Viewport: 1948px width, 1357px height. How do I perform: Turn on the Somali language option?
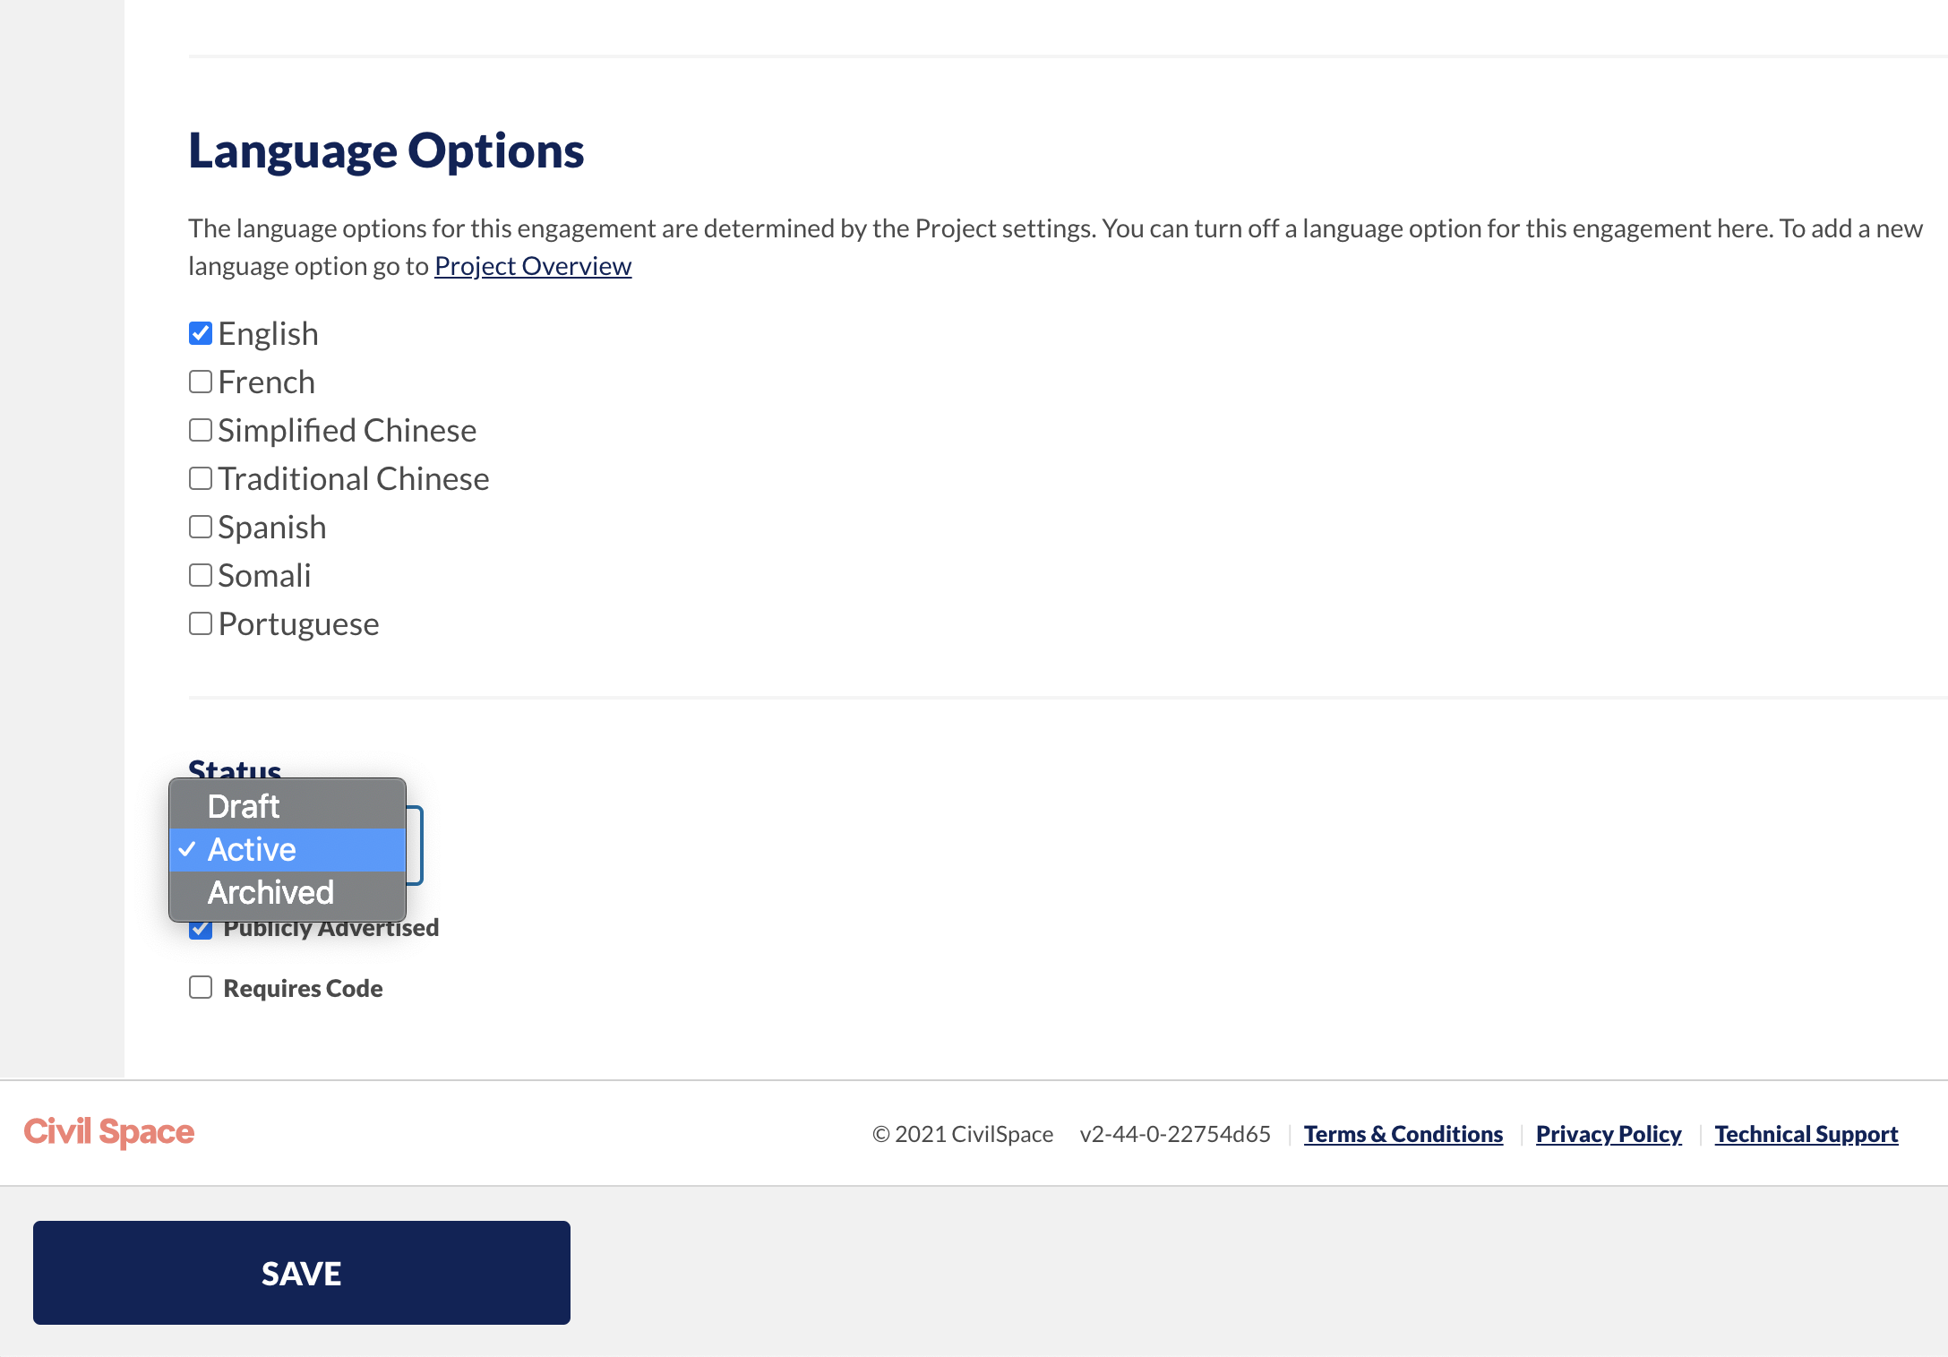(201, 575)
